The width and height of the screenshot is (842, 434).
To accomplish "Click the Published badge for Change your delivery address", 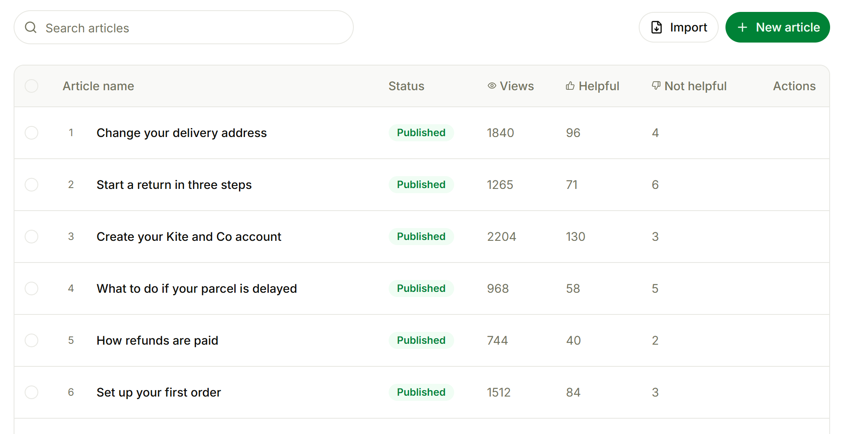I will coord(421,133).
